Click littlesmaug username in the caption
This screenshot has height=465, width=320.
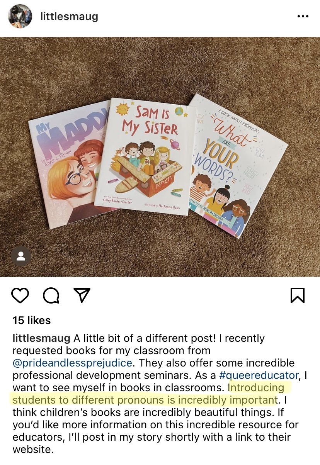41,338
